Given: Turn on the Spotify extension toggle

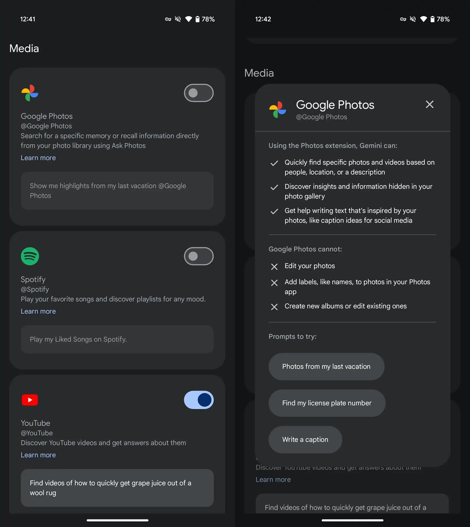Looking at the screenshot, I should tap(199, 256).
